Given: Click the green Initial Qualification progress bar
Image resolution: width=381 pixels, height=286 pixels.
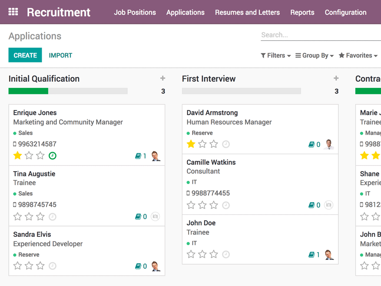Looking at the screenshot, I should (x=28, y=91).
